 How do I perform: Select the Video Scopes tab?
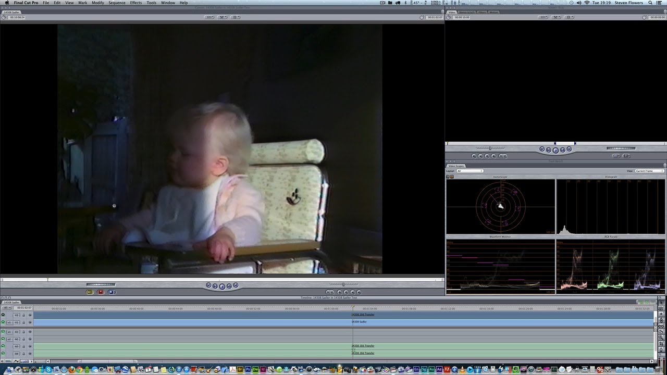pos(456,166)
